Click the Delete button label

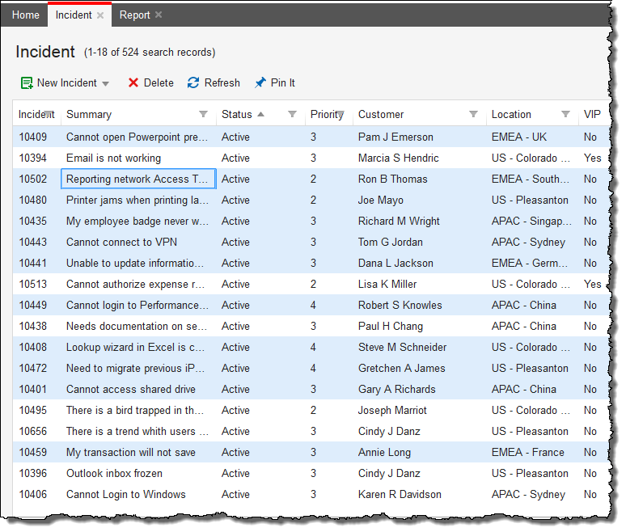coord(159,82)
